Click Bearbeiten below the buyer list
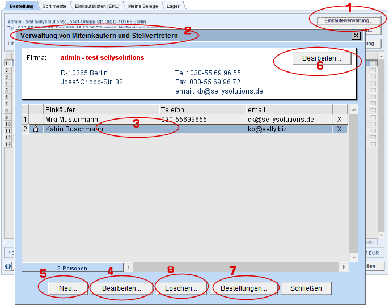This screenshot has height=306, width=389. click(x=121, y=288)
